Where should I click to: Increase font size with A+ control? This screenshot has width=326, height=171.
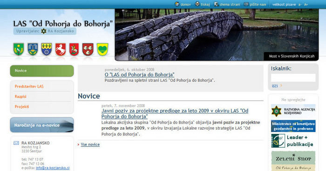click(x=306, y=5)
